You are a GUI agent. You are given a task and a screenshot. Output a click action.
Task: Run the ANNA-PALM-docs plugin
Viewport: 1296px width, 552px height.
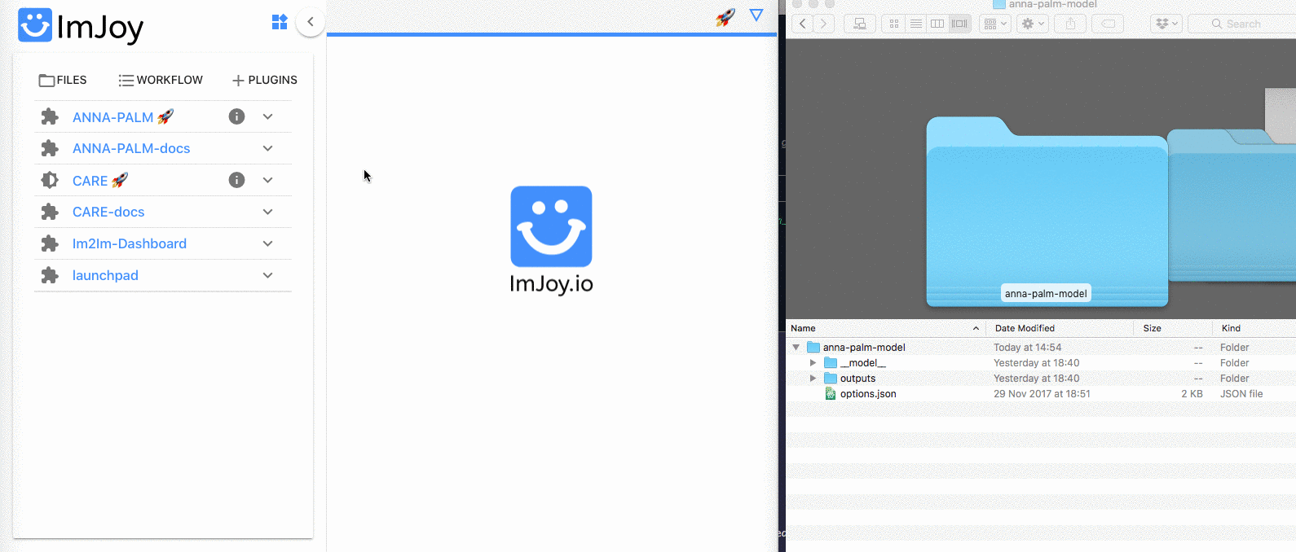131,148
